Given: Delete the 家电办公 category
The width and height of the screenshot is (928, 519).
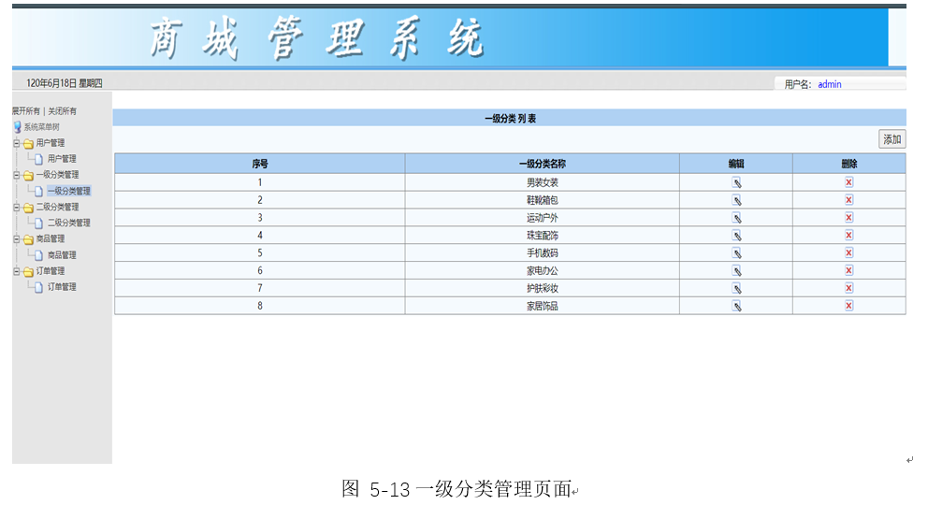Looking at the screenshot, I should coord(848,270).
